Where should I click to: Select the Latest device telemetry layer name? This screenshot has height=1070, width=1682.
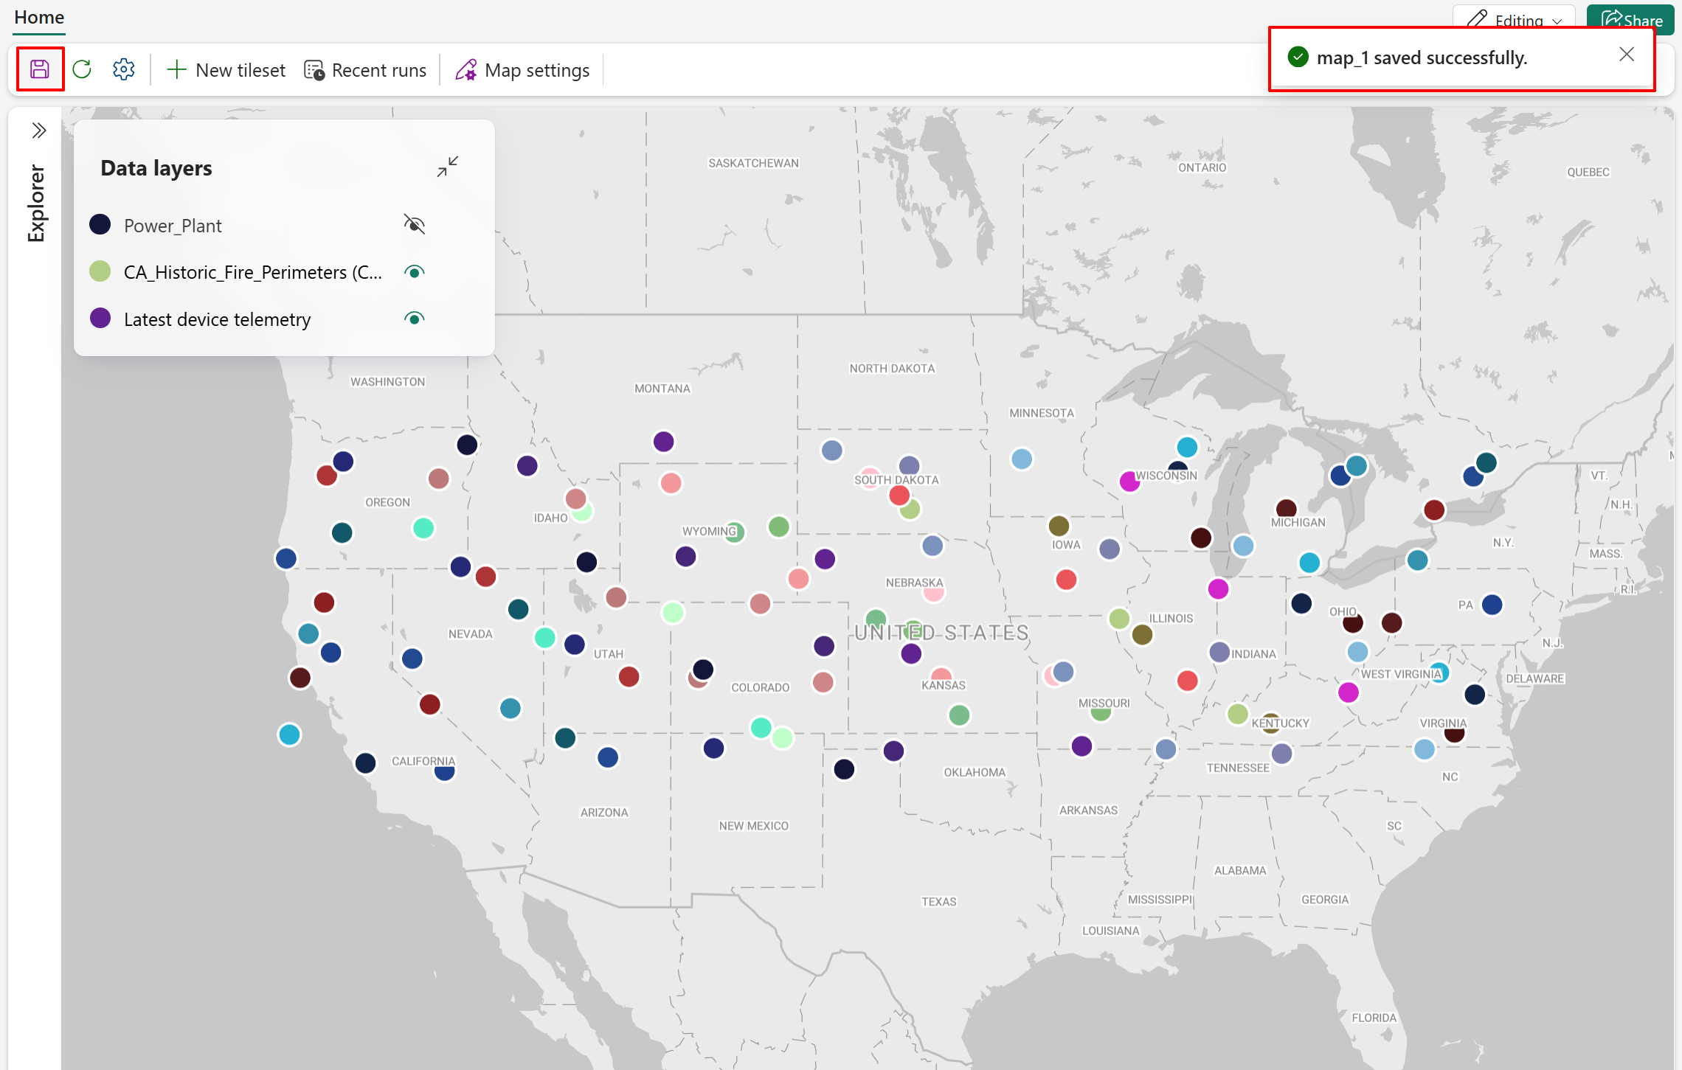pos(217,319)
